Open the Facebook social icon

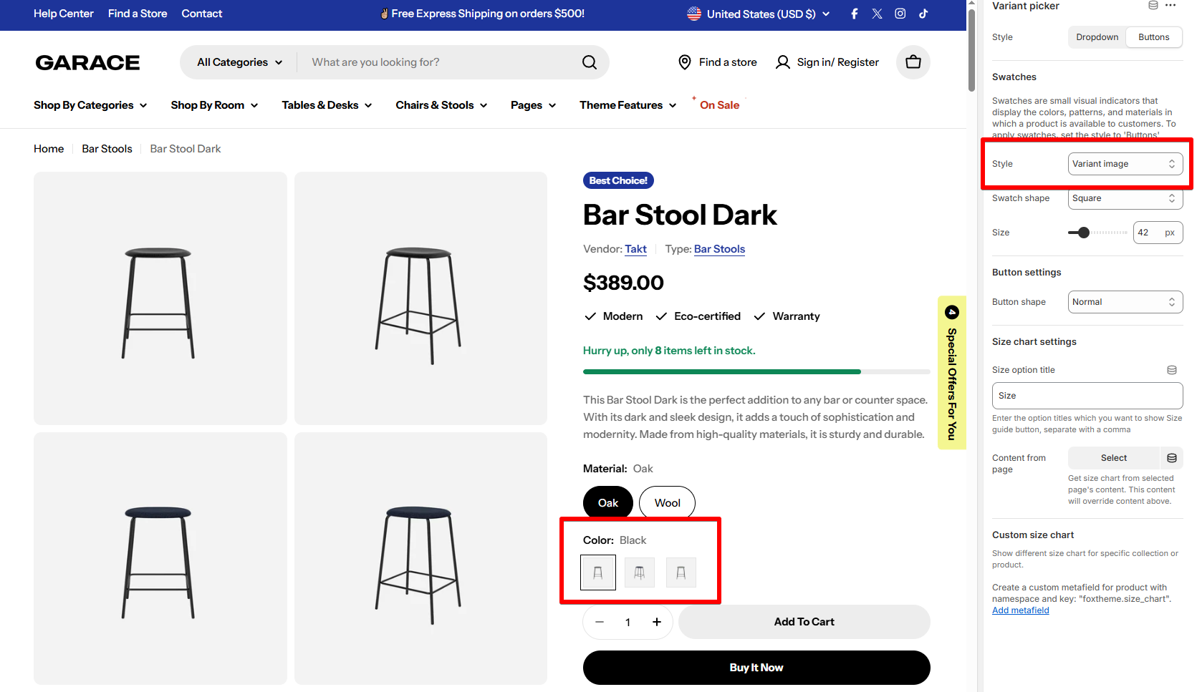pyautogui.click(x=854, y=14)
